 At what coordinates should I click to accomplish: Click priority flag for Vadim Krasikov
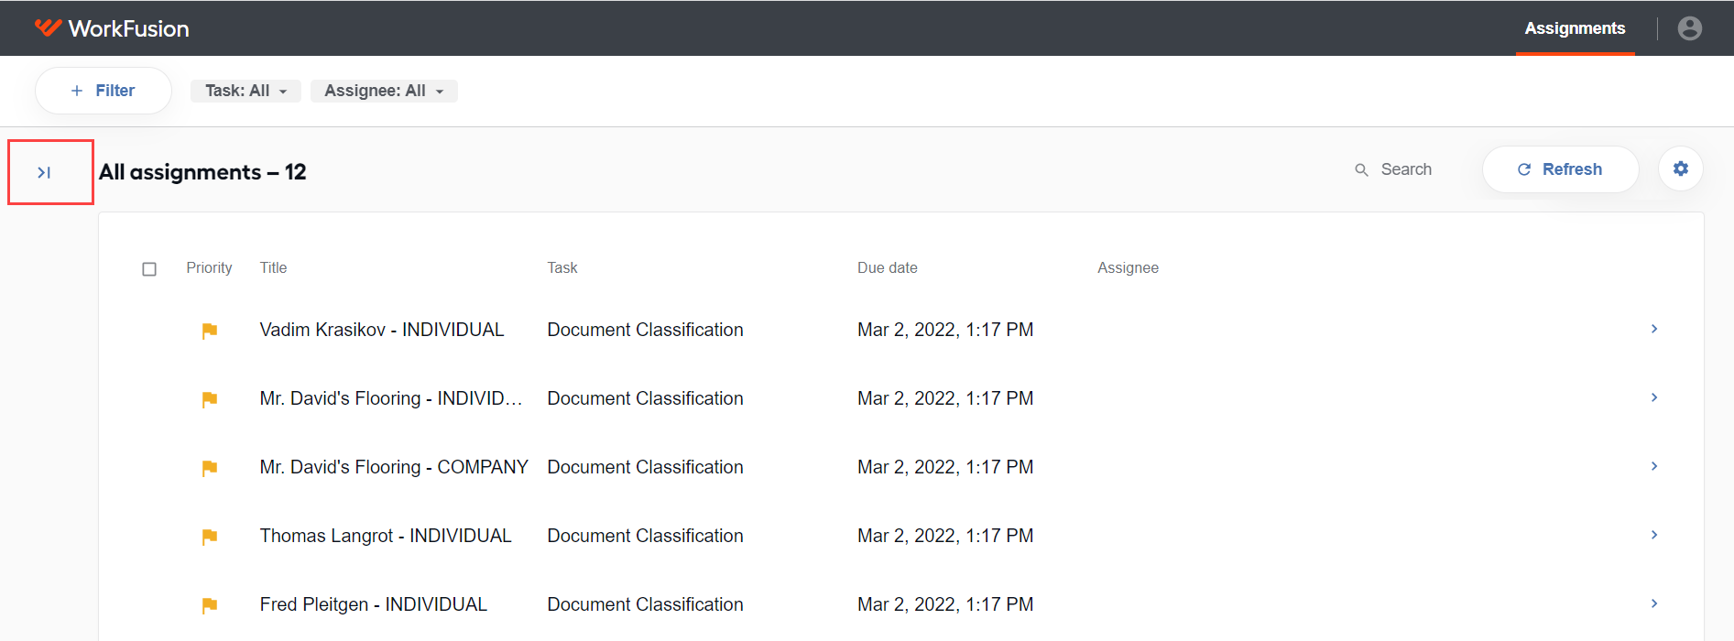pyautogui.click(x=210, y=331)
